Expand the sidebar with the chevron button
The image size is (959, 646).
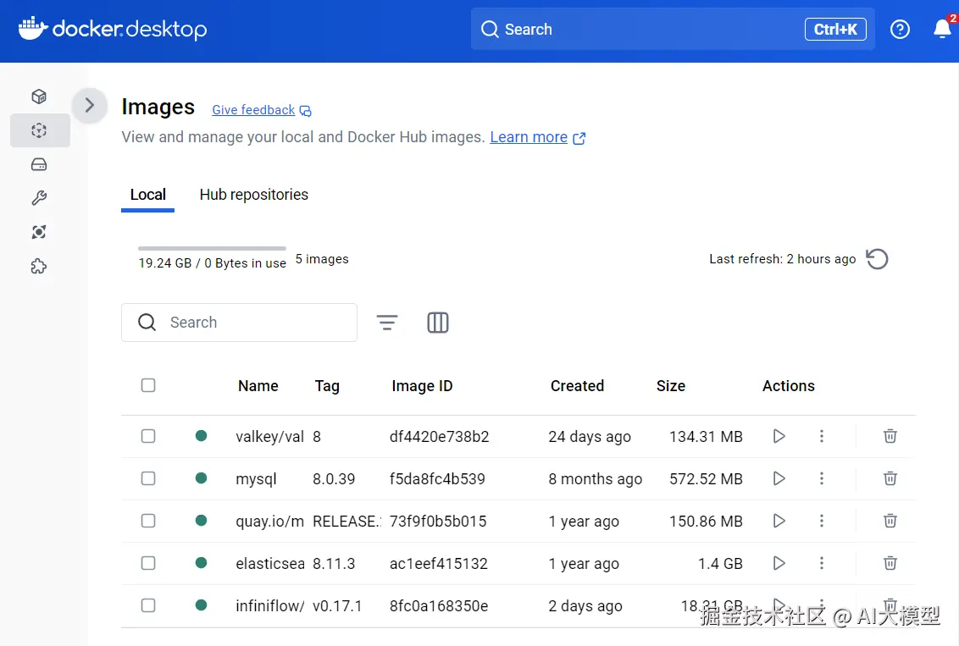coord(89,105)
